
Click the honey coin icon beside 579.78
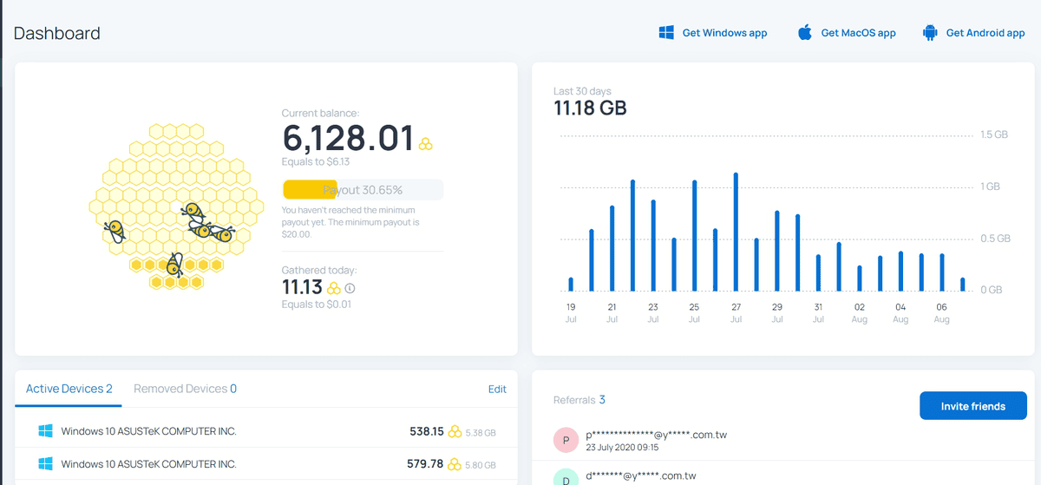click(x=455, y=464)
